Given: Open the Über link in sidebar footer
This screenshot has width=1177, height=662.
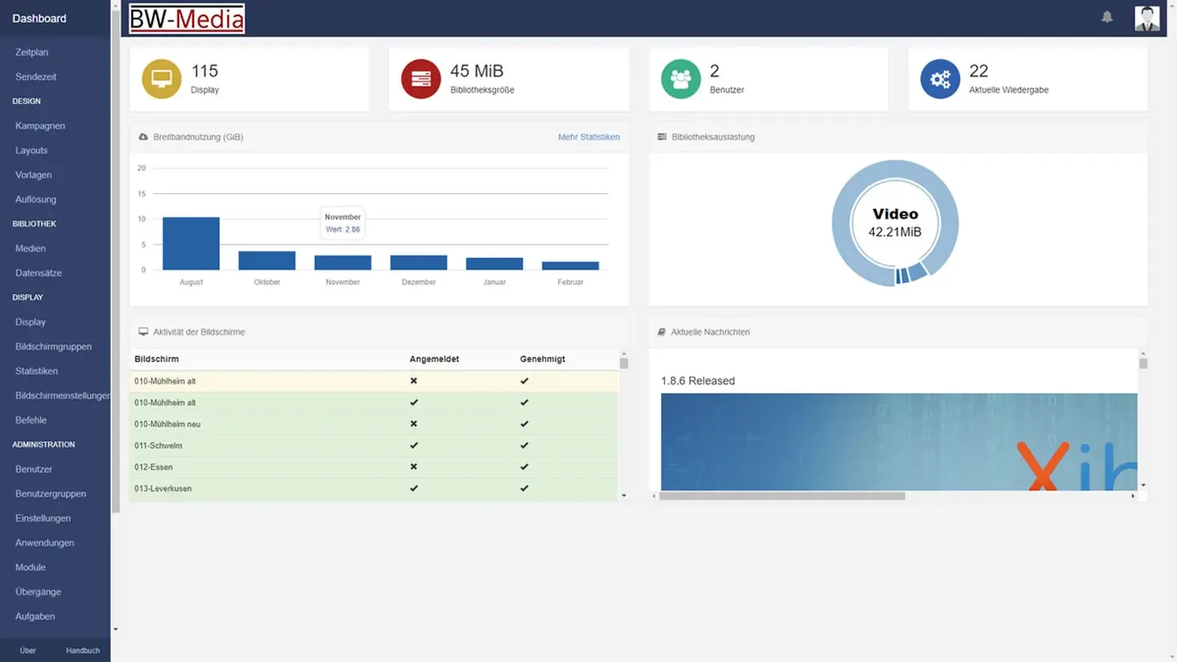Looking at the screenshot, I should 28,650.
